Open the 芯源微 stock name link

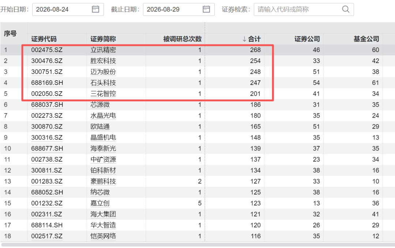(100, 105)
